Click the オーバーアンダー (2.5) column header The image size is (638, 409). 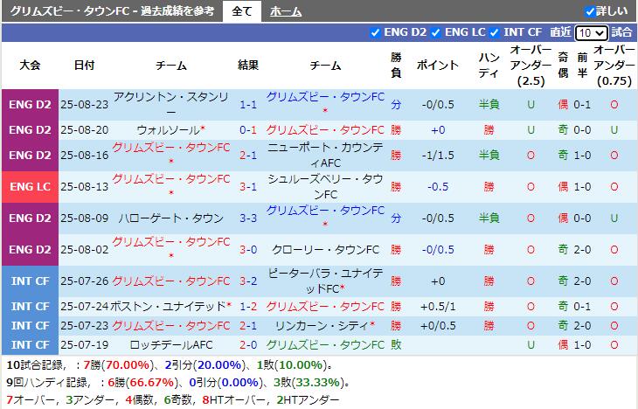pos(531,66)
